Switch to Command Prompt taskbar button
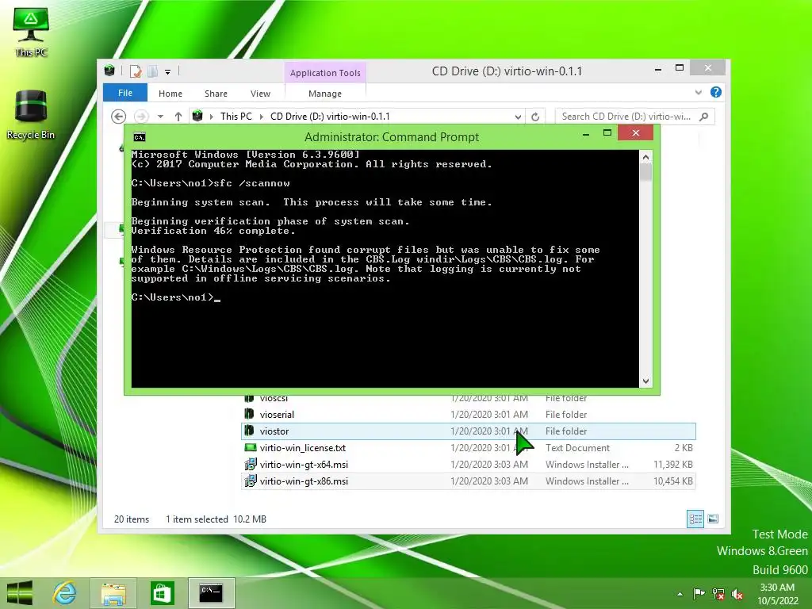The width and height of the screenshot is (812, 609). [x=211, y=593]
